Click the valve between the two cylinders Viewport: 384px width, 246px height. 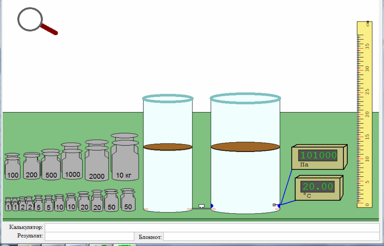click(202, 206)
